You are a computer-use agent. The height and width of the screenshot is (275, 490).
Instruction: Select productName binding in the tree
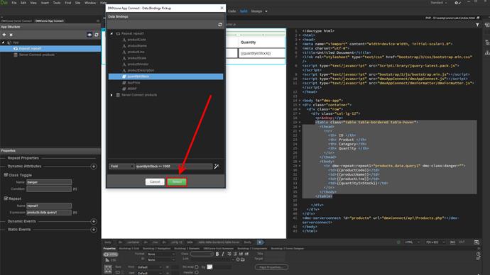[137, 46]
